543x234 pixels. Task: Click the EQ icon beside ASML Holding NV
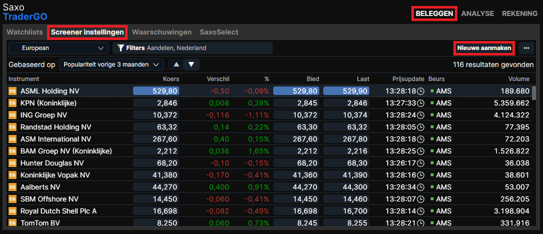click(x=13, y=91)
